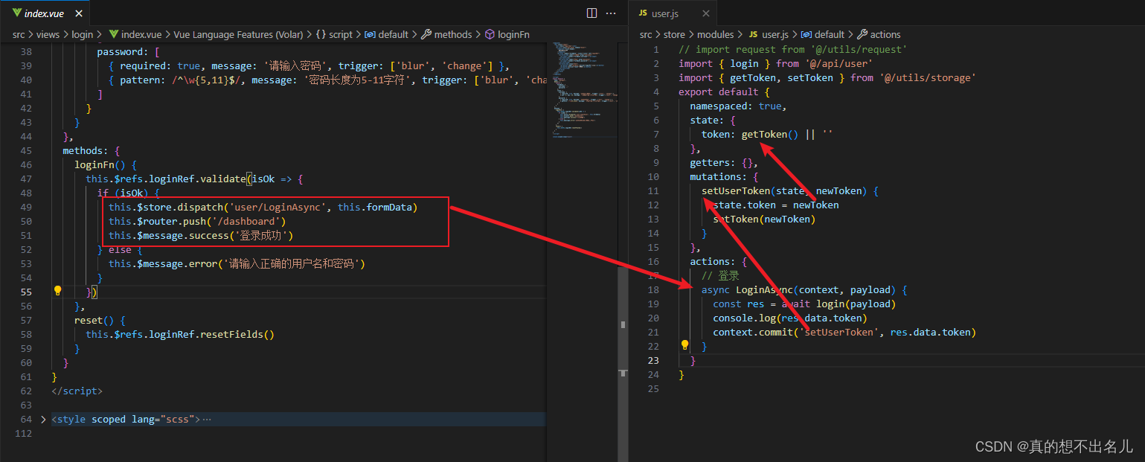Click commented import request line in user.js
The image size is (1145, 462).
pyautogui.click(x=792, y=49)
